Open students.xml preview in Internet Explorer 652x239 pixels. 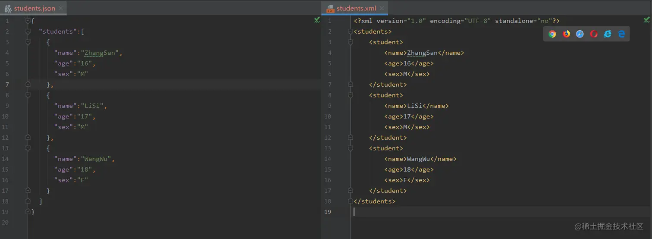[608, 34]
